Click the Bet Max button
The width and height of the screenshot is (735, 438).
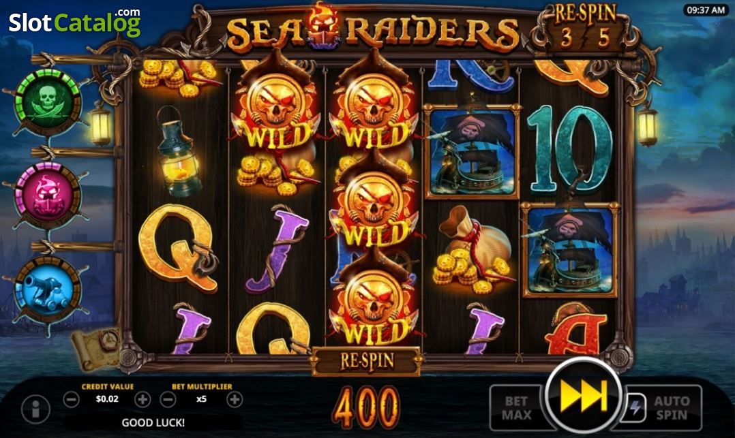(x=516, y=407)
